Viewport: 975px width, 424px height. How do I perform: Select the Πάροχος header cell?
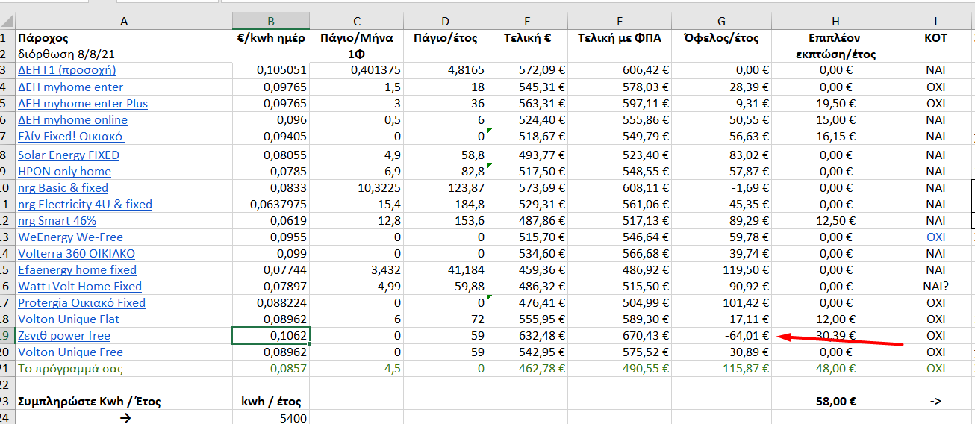pos(124,38)
